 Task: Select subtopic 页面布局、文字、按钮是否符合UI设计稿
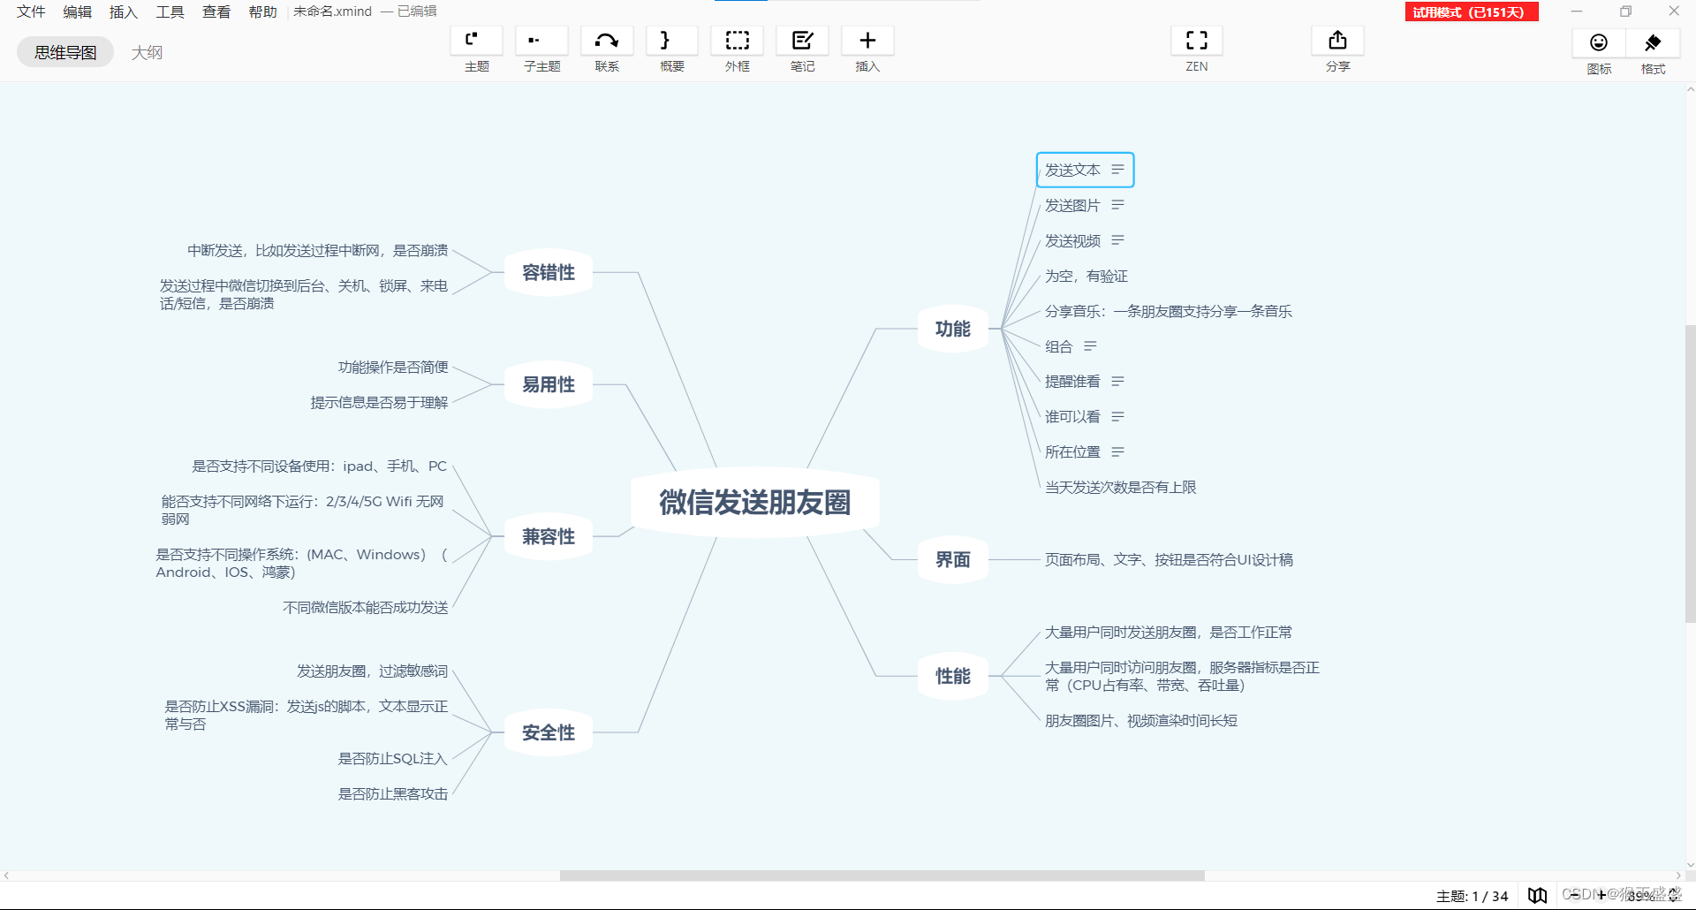click(x=1169, y=559)
